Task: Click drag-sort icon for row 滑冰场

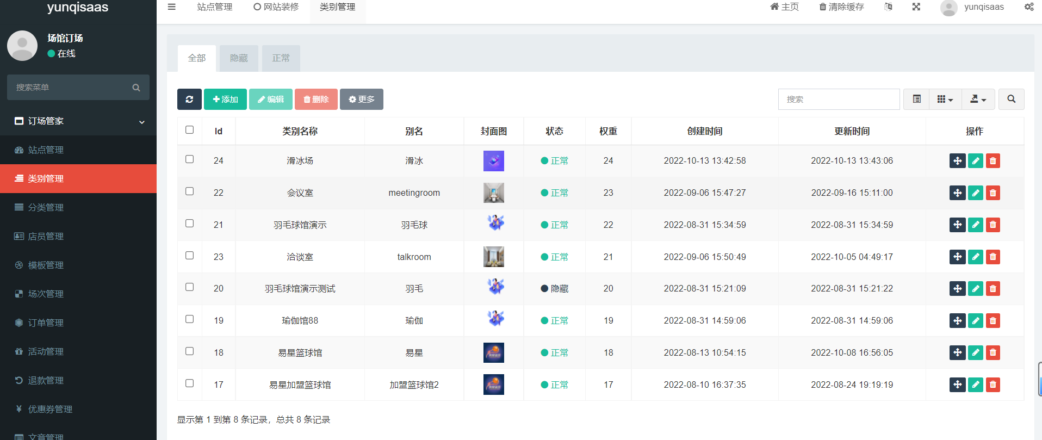Action: point(958,160)
